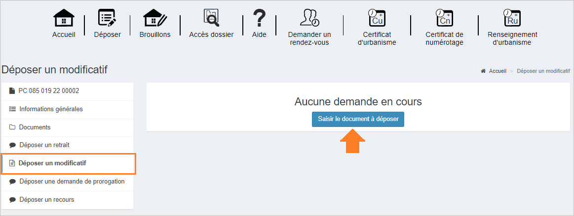The height and width of the screenshot is (216, 574).
Task: Click the home icon in breadcrumb
Action: coord(483,71)
